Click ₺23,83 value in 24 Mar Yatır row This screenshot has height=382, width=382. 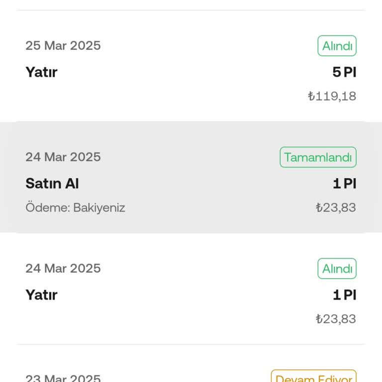pos(336,319)
